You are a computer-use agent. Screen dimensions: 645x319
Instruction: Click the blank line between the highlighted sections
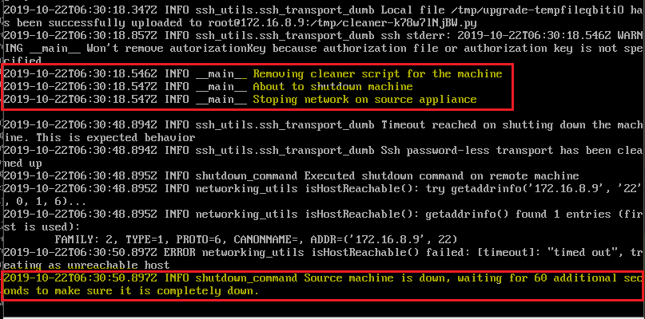coord(323,114)
